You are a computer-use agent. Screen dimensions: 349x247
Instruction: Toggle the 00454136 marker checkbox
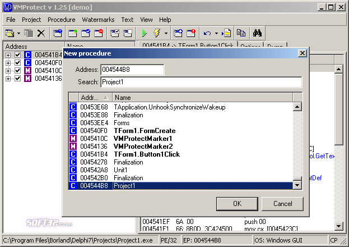(x=18, y=79)
